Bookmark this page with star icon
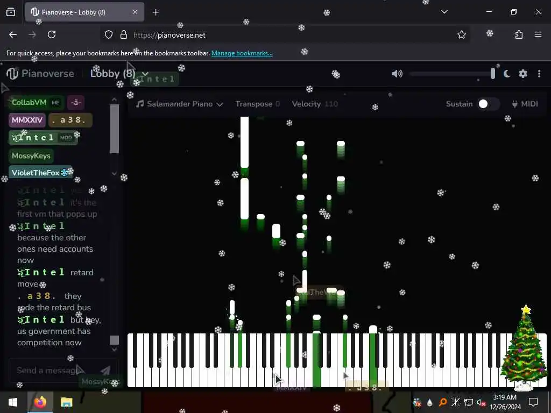Image resolution: width=551 pixels, height=413 pixels. click(461, 34)
